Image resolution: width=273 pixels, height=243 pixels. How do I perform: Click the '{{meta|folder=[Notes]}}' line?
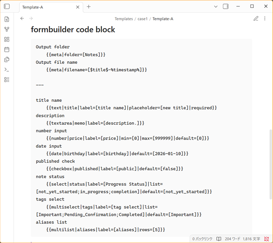point(76,54)
